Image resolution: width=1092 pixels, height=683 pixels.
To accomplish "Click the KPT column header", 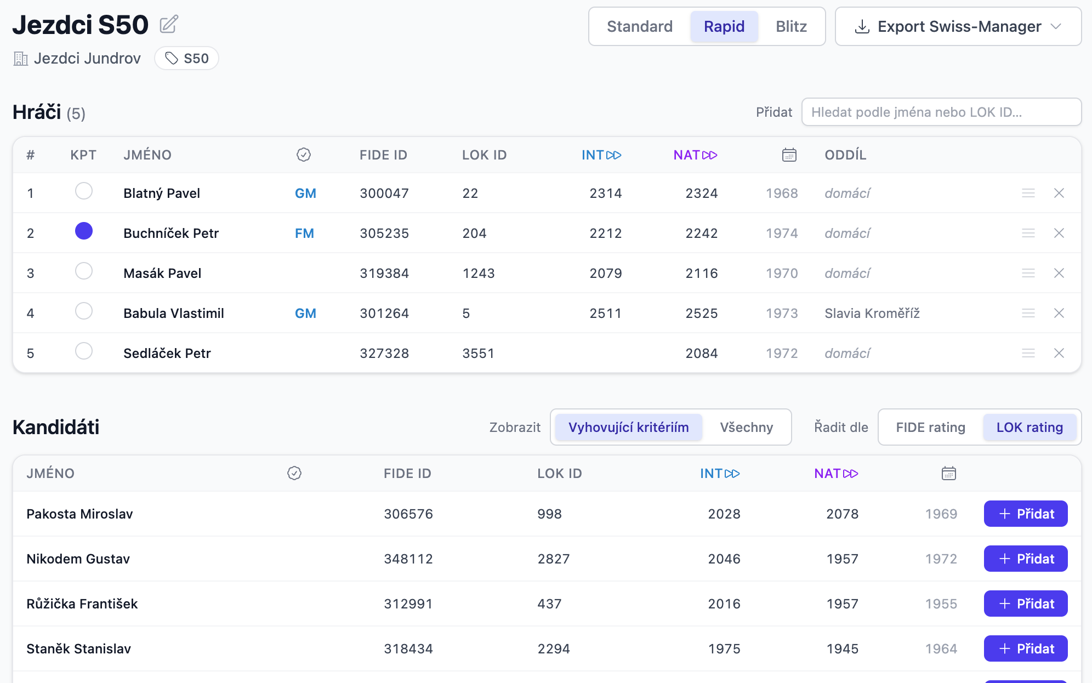I will tap(83, 155).
